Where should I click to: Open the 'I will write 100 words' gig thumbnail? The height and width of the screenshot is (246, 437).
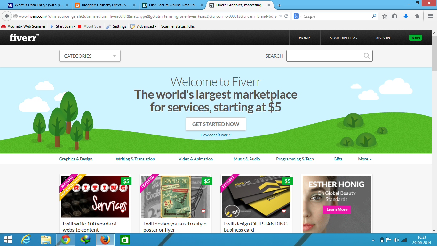(95, 197)
